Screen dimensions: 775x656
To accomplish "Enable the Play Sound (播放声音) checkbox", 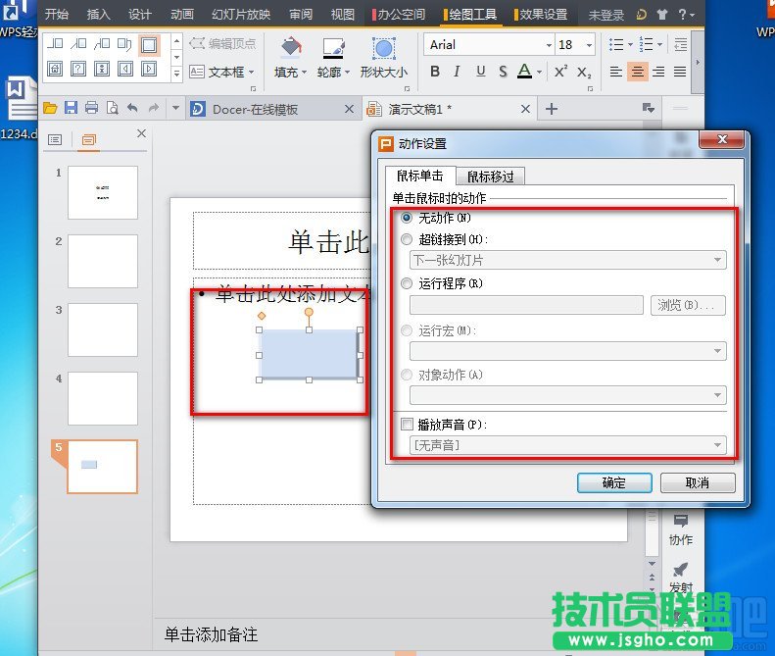I will [x=408, y=425].
